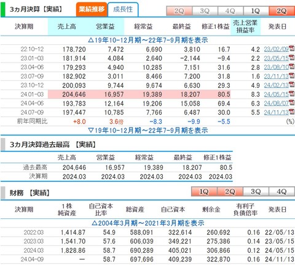295x265 pixels.
Task: Select net income -2,144 in 23.01-03 row
Action: pyautogui.click(x=190, y=58)
